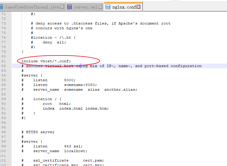Switch to the GameViewDrawThread.java tab
The height and width of the screenshot is (166, 227).
click(32, 7)
